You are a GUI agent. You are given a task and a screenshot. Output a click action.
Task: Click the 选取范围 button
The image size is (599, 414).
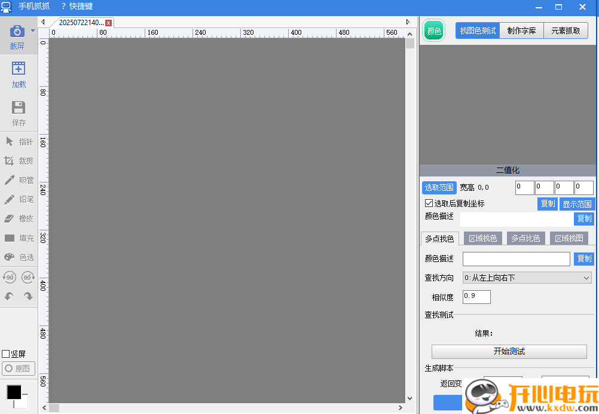pyautogui.click(x=439, y=188)
